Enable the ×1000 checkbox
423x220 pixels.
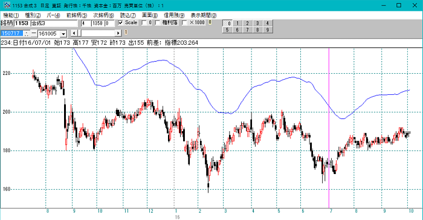pos(184,23)
